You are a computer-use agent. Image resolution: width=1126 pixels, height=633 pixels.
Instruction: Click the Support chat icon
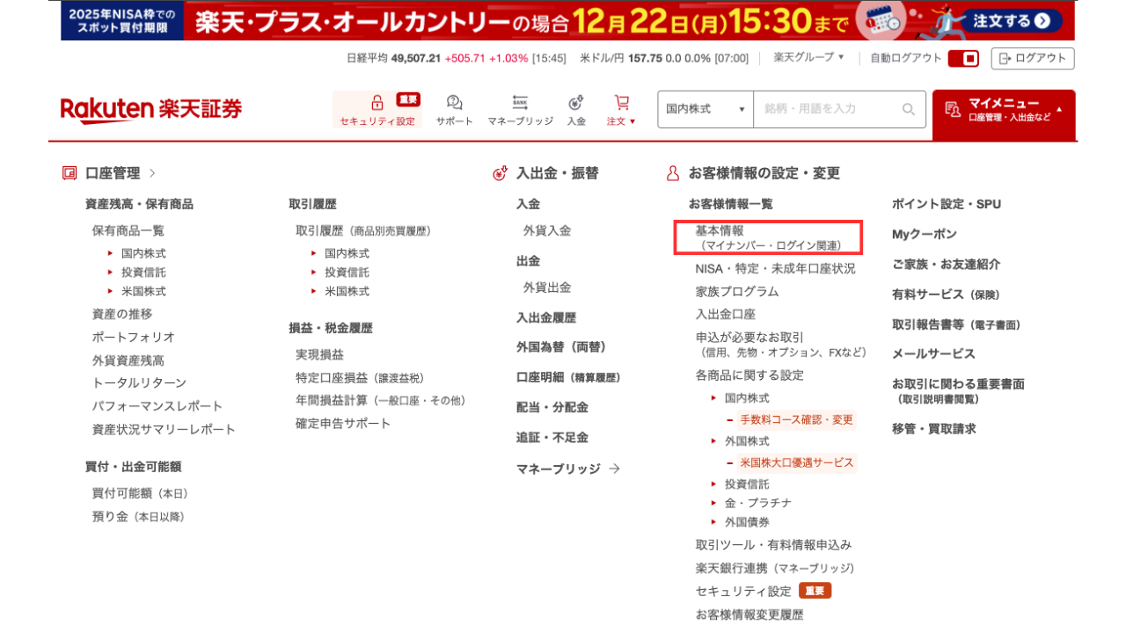click(x=454, y=103)
